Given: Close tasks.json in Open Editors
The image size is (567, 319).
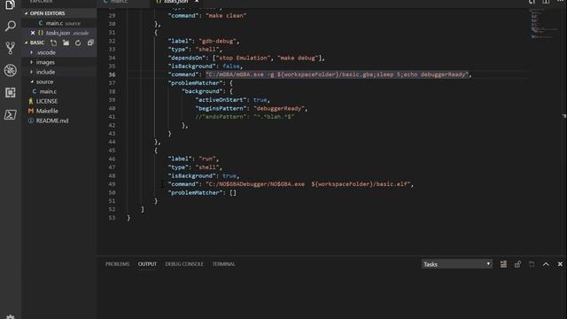Looking at the screenshot, I should coord(33,33).
